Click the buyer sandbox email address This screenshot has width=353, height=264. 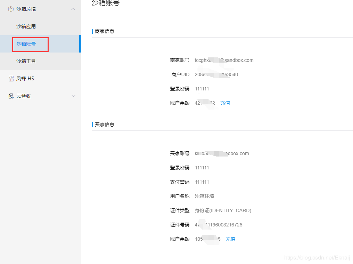[221, 153]
